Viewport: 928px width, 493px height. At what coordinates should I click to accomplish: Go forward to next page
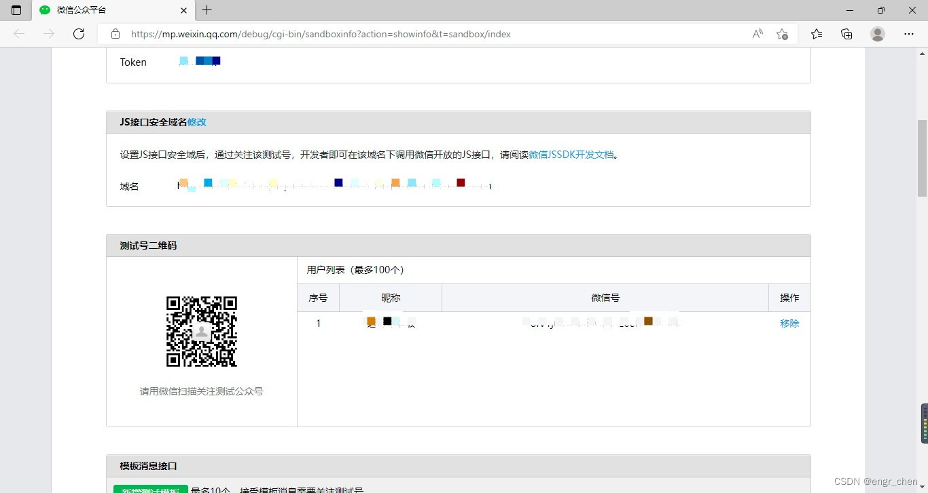click(49, 34)
